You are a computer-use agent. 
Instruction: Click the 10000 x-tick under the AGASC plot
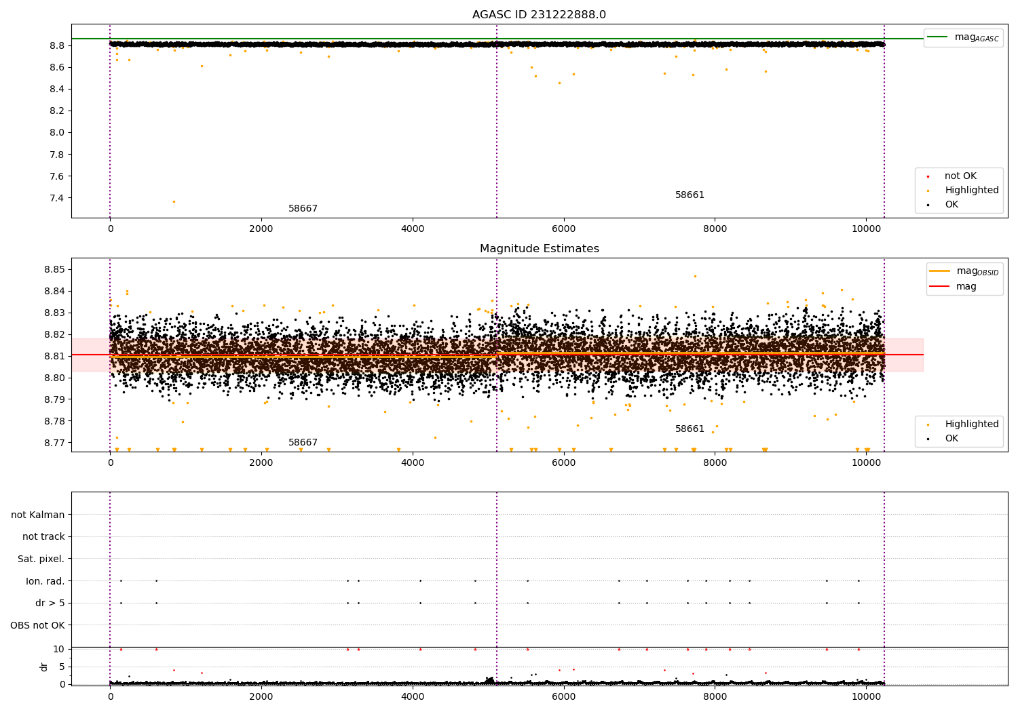coord(866,229)
